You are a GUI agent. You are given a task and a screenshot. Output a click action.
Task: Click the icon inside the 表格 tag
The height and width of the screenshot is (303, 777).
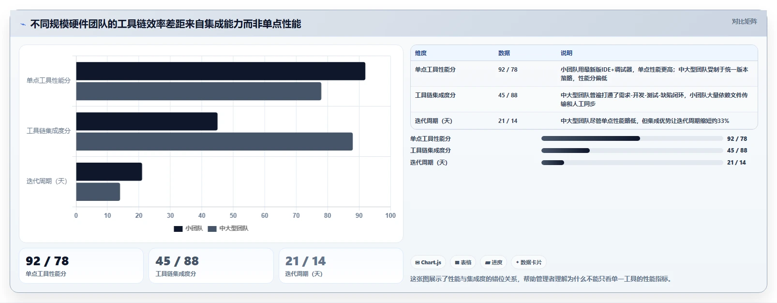457,262
